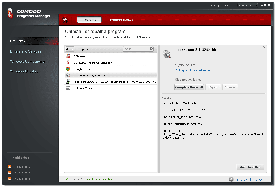Close the LockHunter details panel
Image resolution: width=277 pixels, height=188 pixels.
tap(264, 47)
